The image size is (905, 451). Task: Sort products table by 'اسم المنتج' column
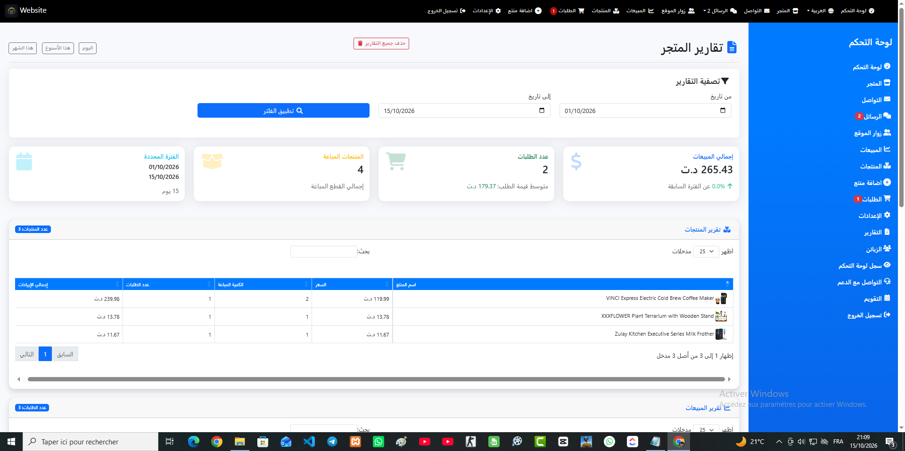coord(563,284)
